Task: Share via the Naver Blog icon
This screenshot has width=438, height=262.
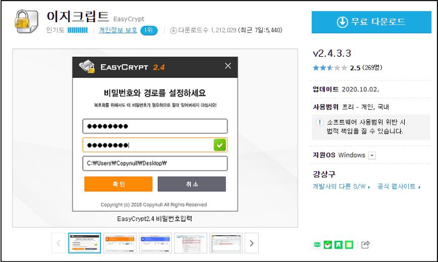Action: pyautogui.click(x=317, y=244)
